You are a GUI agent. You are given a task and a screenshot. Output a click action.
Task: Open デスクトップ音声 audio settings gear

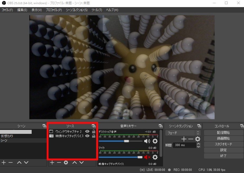(x=155, y=141)
